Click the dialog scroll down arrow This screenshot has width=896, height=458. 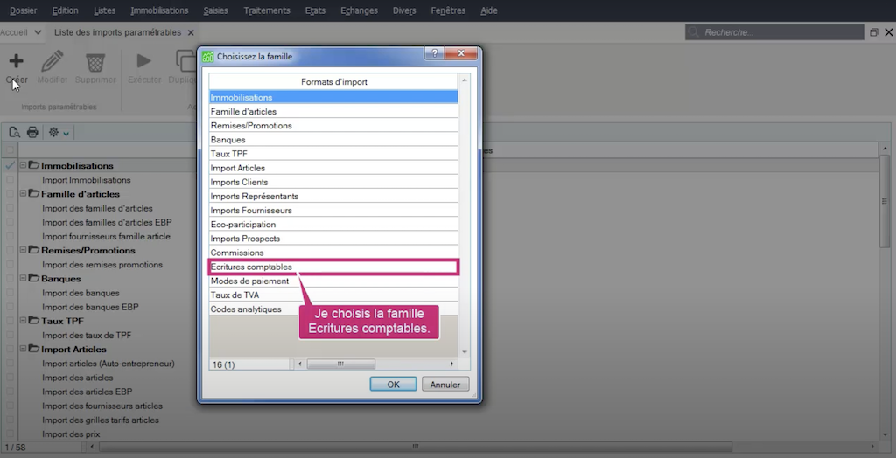[465, 351]
